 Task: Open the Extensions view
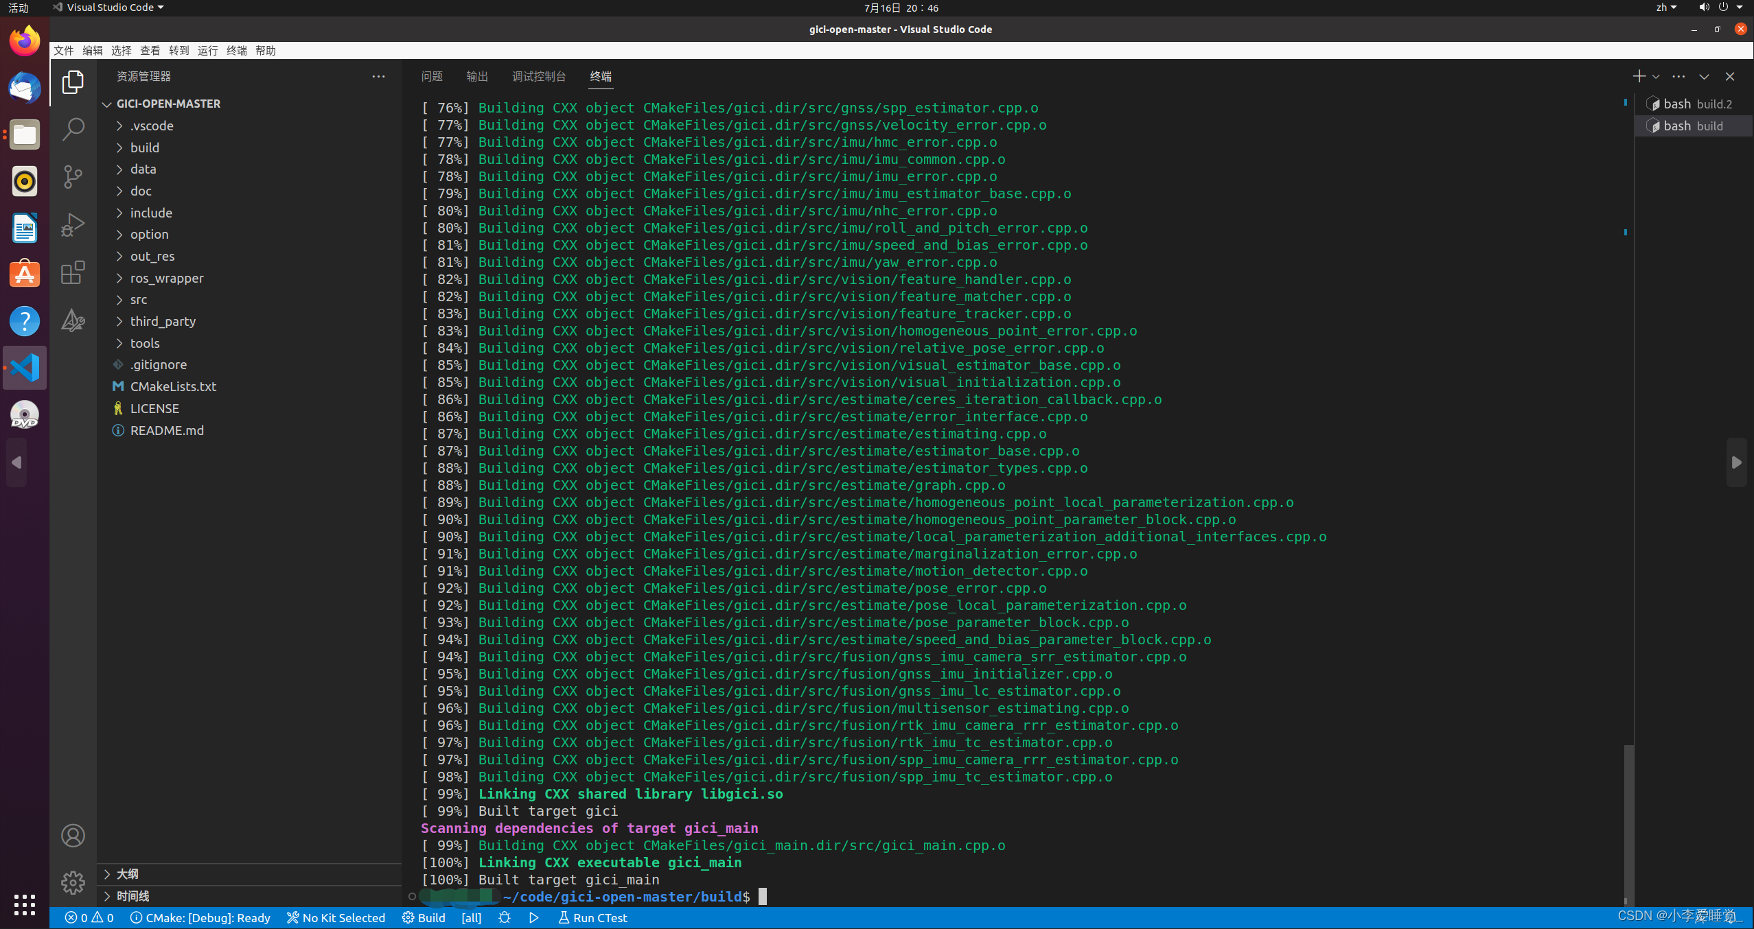73,272
